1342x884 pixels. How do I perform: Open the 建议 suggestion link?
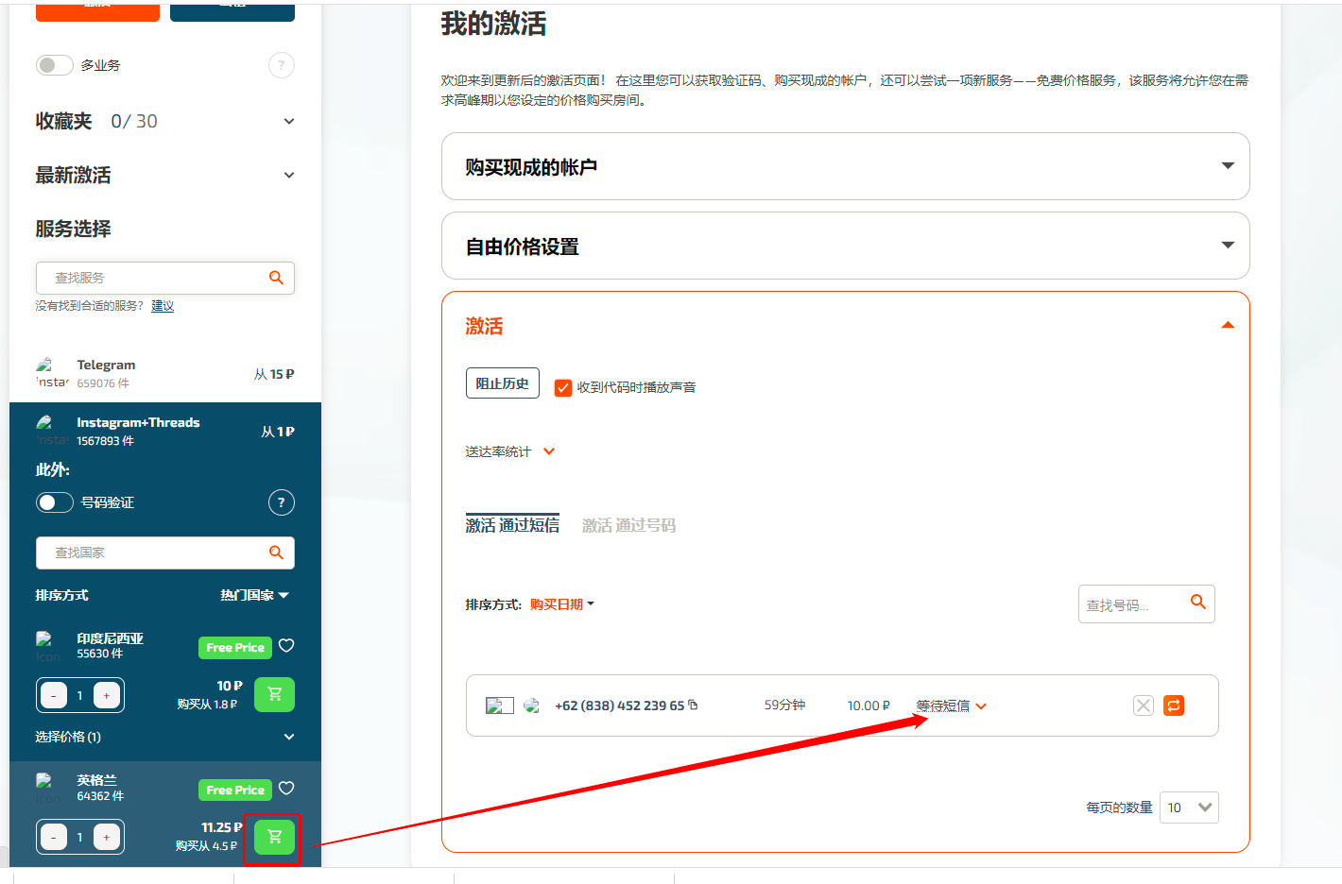tap(162, 305)
